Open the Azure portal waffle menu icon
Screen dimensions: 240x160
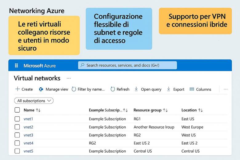coord(16,66)
